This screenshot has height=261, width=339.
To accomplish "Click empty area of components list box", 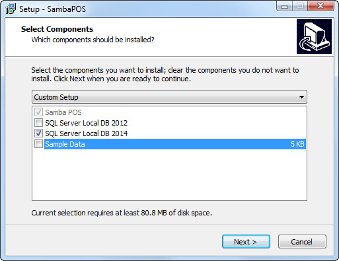I will click(x=169, y=174).
